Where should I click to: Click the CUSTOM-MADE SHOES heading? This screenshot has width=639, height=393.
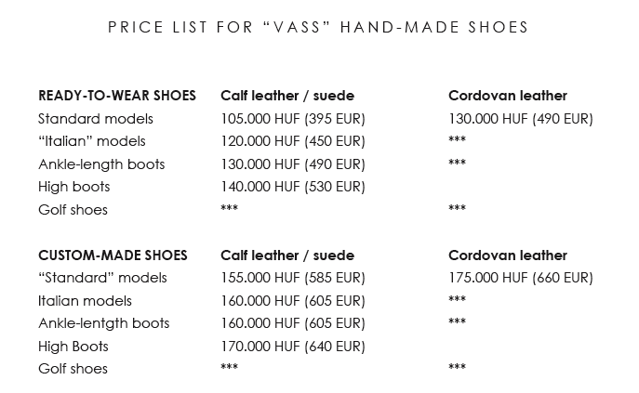pyautogui.click(x=113, y=255)
